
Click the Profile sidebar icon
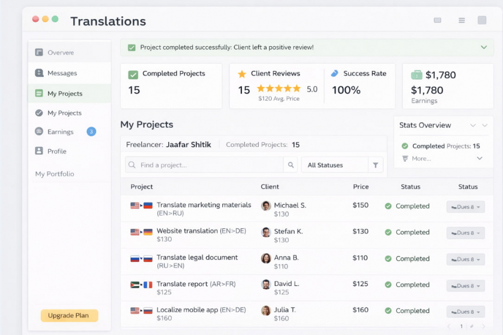coord(39,151)
